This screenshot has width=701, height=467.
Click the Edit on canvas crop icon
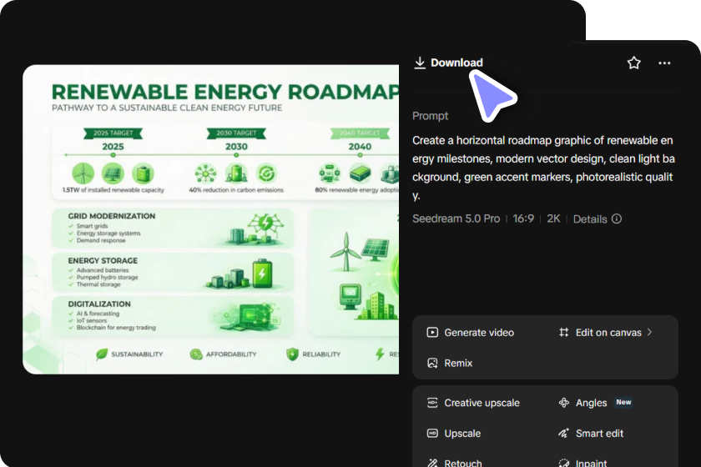click(x=564, y=332)
